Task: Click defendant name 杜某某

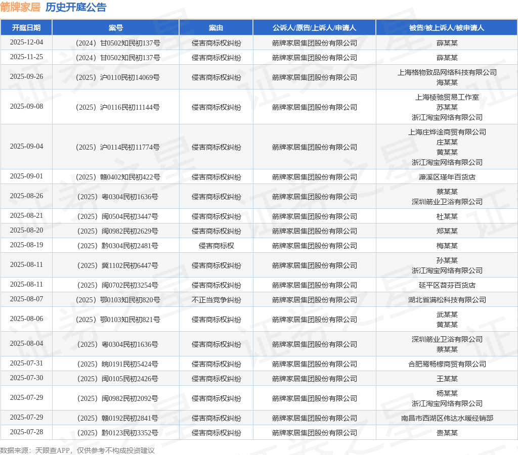Action: (447, 216)
